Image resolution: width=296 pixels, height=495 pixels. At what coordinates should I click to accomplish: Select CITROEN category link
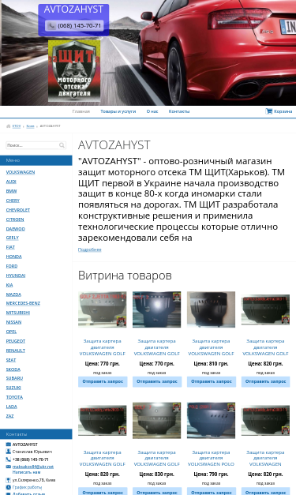[15, 219]
